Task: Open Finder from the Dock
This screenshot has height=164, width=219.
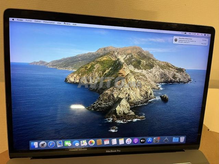Action: pos(34,145)
